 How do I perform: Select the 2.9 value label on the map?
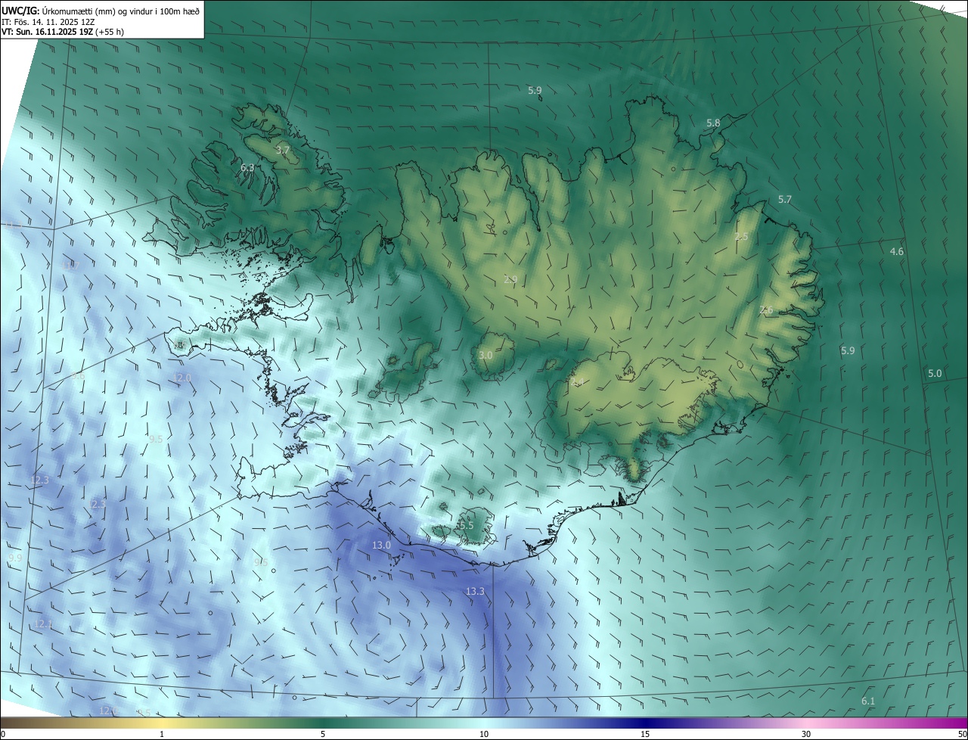coord(510,279)
